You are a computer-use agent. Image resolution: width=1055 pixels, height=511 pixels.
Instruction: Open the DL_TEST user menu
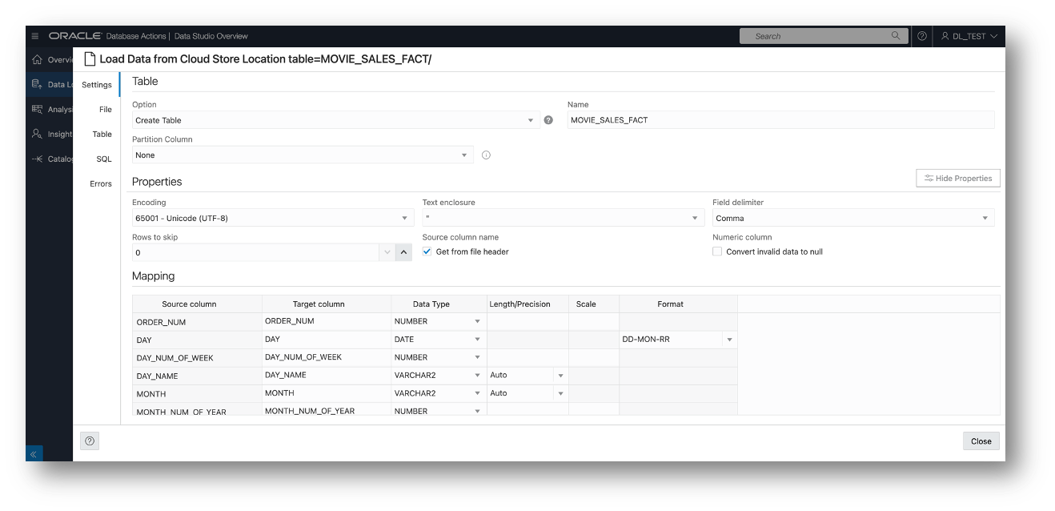[x=969, y=36]
